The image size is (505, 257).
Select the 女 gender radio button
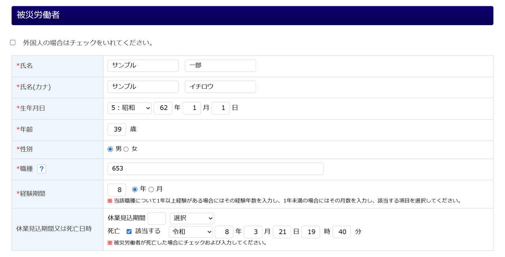[x=126, y=149]
